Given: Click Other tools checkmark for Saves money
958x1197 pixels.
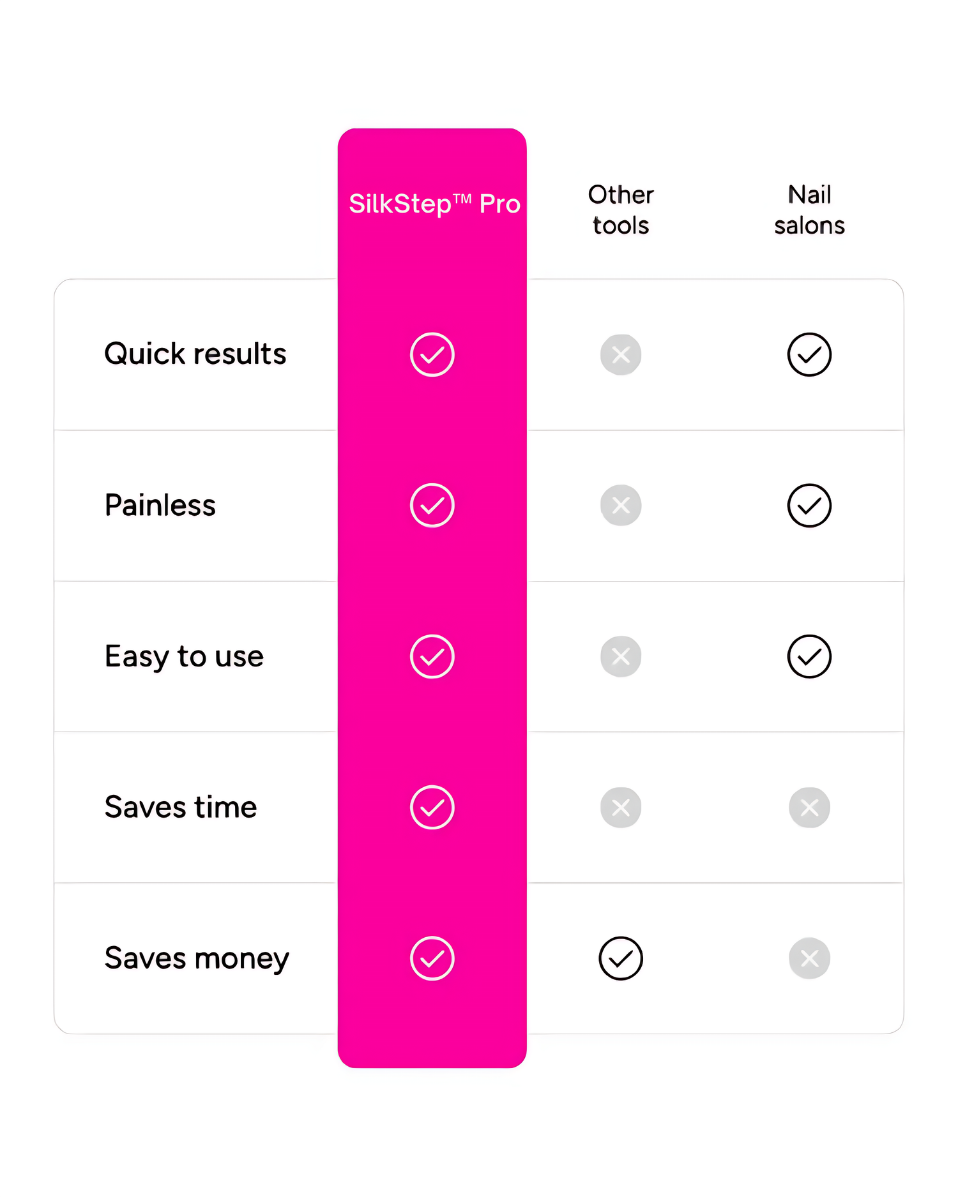Looking at the screenshot, I should pyautogui.click(x=620, y=958).
